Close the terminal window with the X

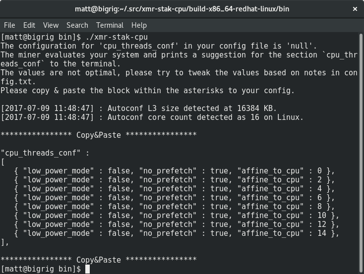[355, 9]
